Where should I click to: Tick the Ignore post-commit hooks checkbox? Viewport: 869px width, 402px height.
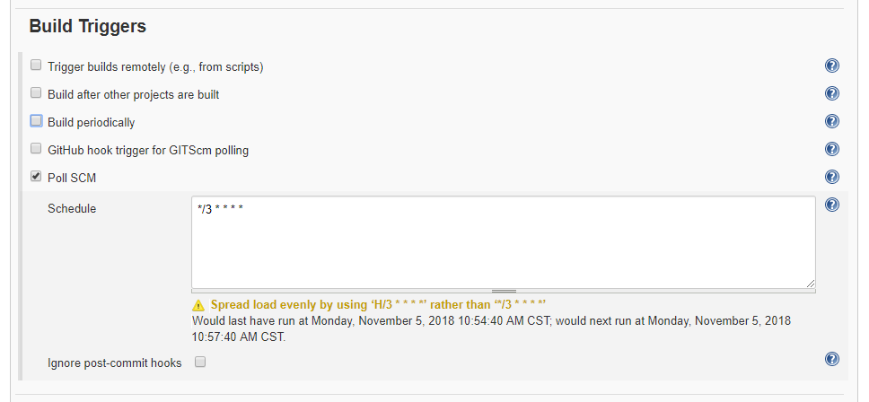[x=200, y=363]
